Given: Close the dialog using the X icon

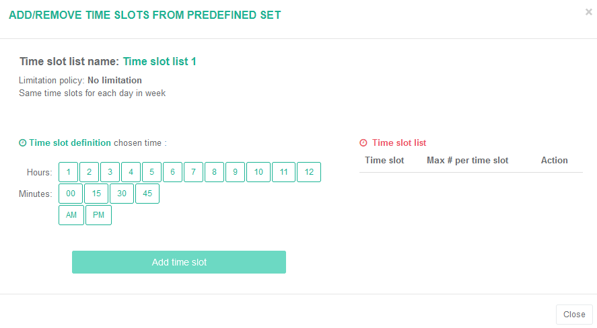Looking at the screenshot, I should (589, 12).
